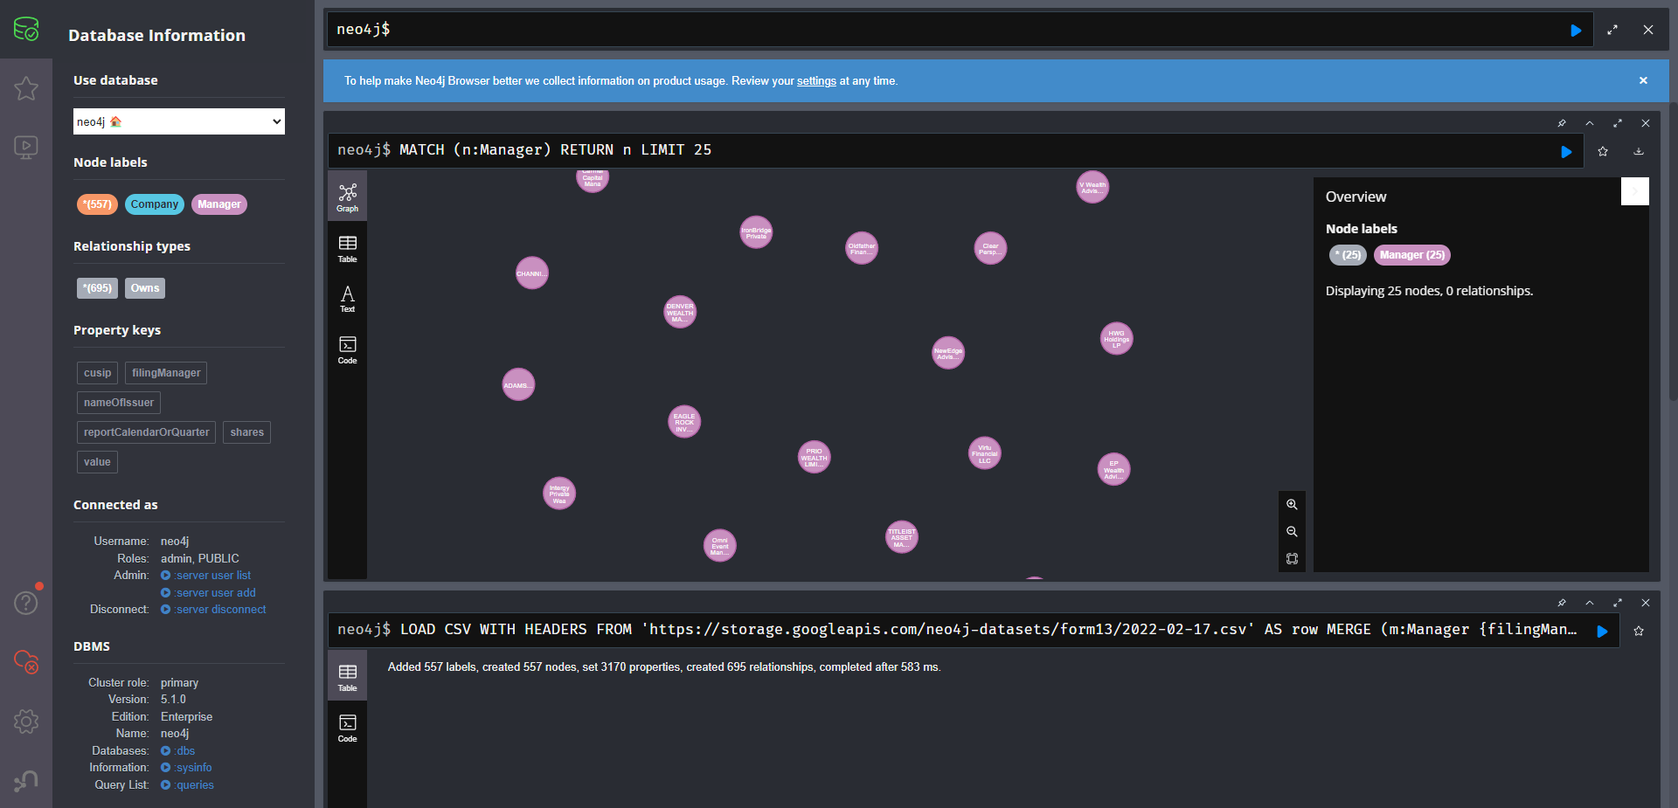Open the Use database dropdown
Image resolution: width=1678 pixels, height=808 pixels.
[179, 121]
